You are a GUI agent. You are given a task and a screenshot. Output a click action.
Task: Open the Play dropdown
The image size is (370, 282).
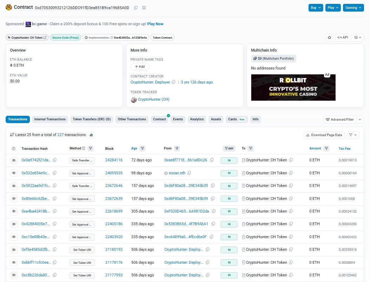pyautogui.click(x=333, y=8)
